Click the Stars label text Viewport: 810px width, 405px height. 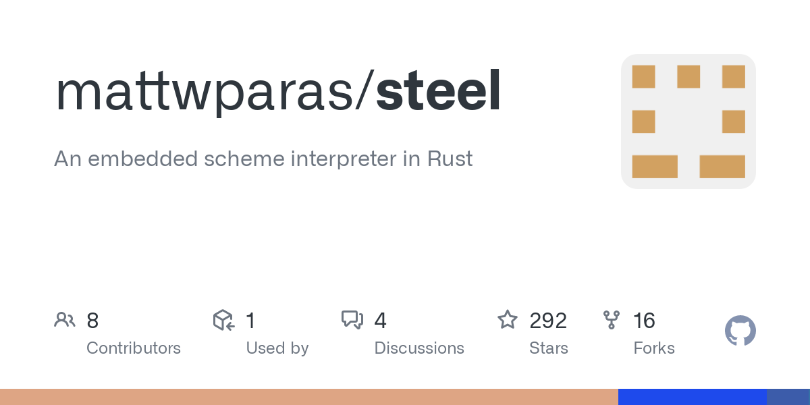[549, 348]
